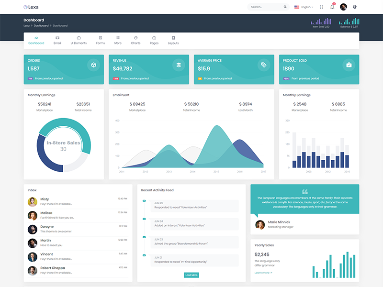Open the user profile avatar menu
383x287 pixels.
pyautogui.click(x=343, y=7)
